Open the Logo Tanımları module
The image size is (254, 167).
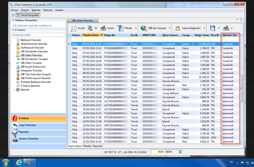pyautogui.click(x=38, y=125)
